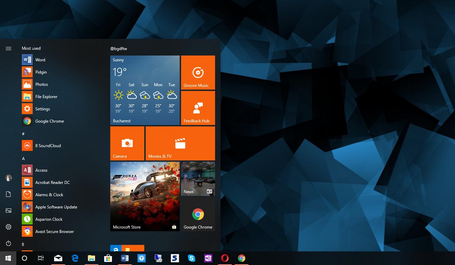Click the Windows Start button
Viewport: 455px width, 265px height.
tap(8, 258)
